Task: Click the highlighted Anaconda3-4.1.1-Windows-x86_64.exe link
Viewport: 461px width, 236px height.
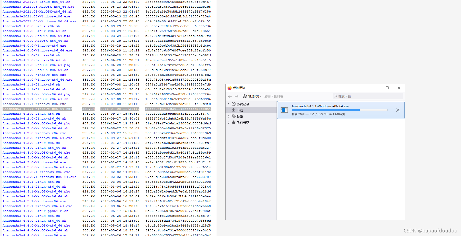Action: click(37, 109)
